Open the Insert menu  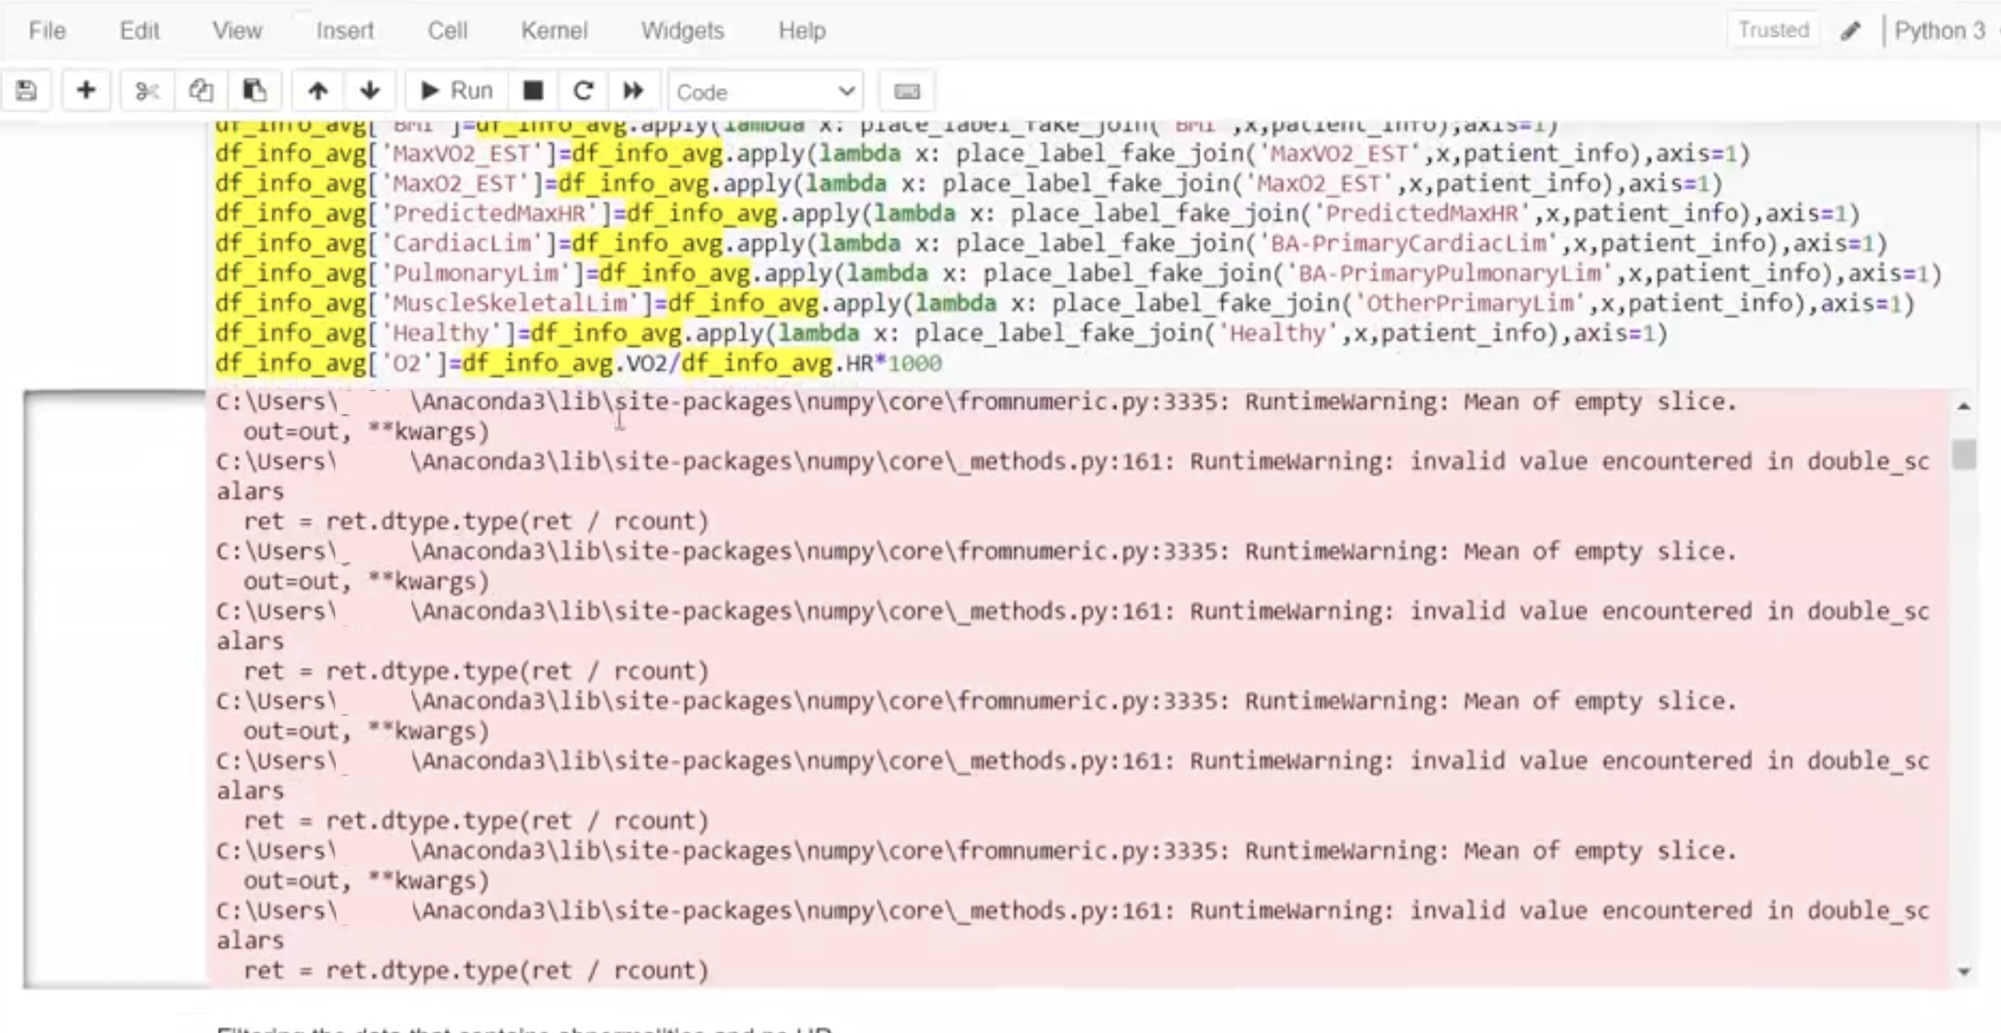coord(344,31)
